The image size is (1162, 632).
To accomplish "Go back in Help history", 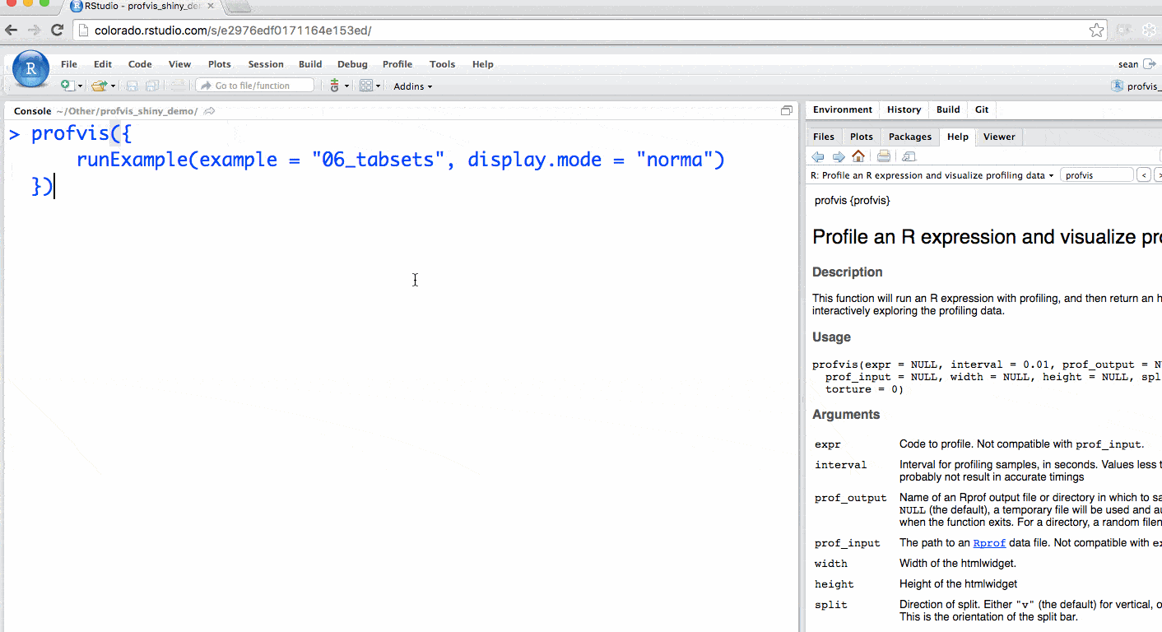I will point(818,156).
